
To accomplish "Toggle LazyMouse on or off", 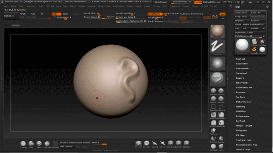I will 155,14.
